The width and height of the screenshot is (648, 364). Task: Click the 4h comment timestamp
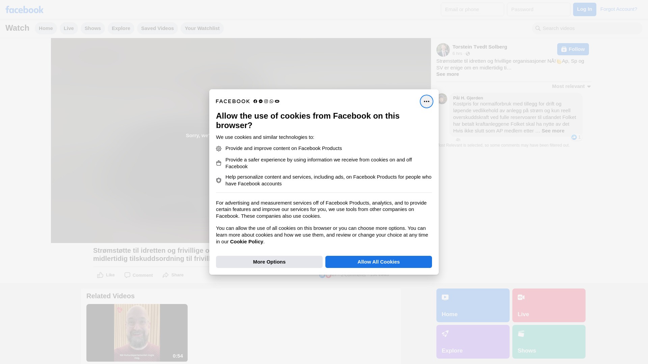pyautogui.click(x=458, y=140)
